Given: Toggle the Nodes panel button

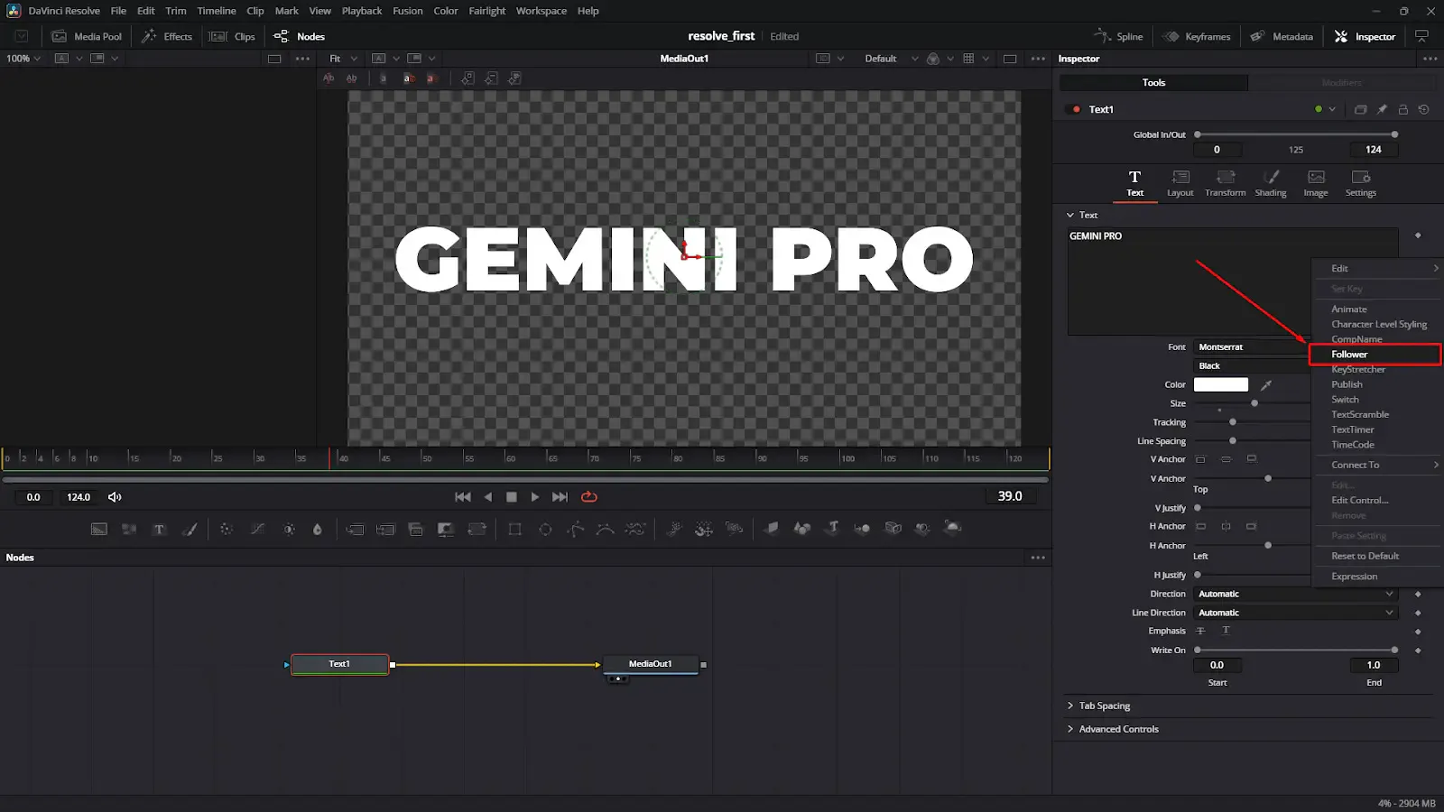Looking at the screenshot, I should 300,36.
